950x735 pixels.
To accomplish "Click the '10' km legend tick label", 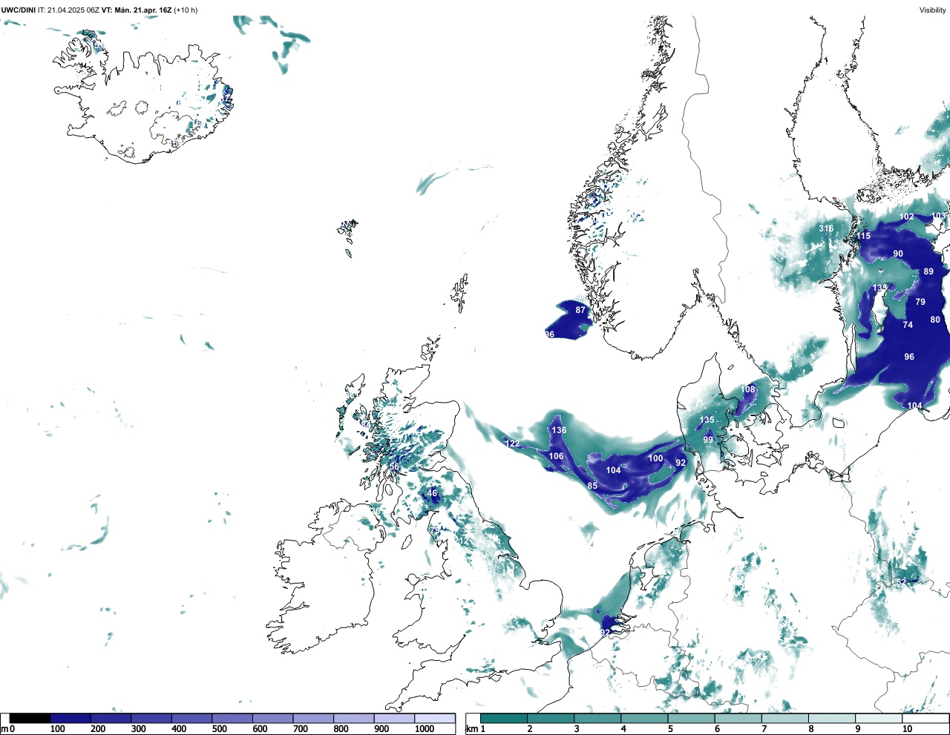I will point(907,729).
